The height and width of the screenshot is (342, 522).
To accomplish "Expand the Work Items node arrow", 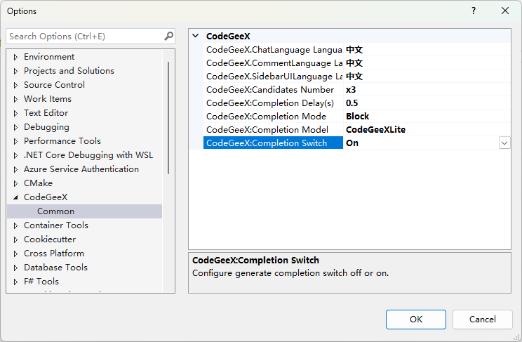I will (15, 99).
